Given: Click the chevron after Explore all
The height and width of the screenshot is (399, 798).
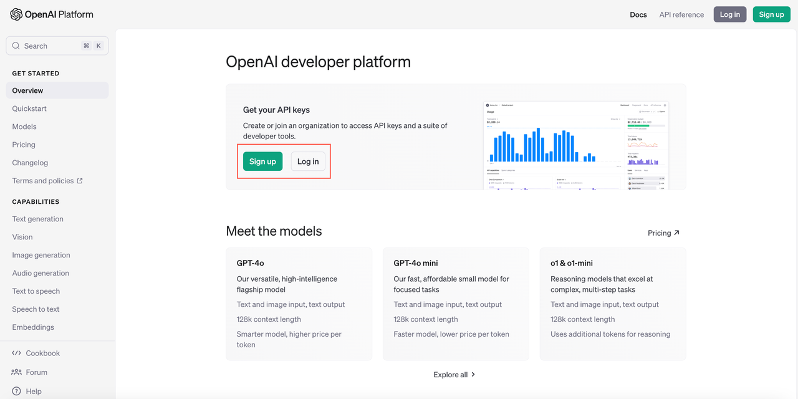Looking at the screenshot, I should click(x=473, y=375).
